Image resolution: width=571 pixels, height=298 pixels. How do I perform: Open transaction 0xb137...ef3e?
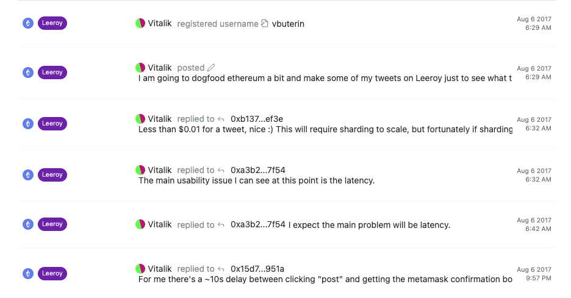tap(257, 119)
